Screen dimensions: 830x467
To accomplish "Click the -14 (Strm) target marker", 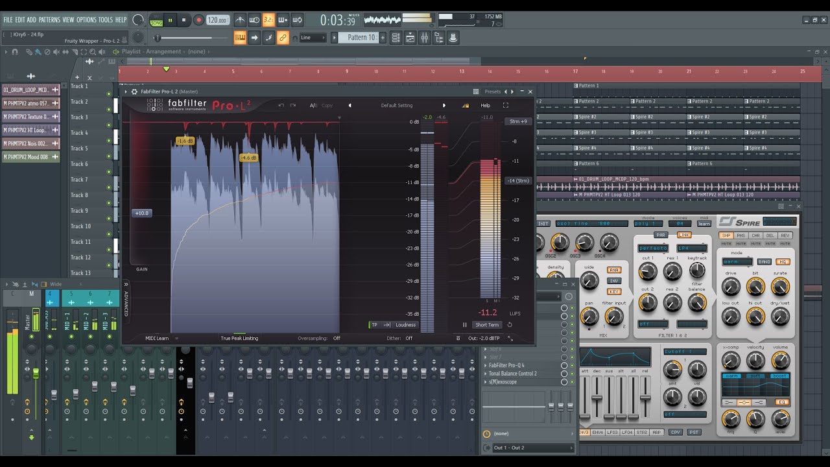I will click(519, 180).
